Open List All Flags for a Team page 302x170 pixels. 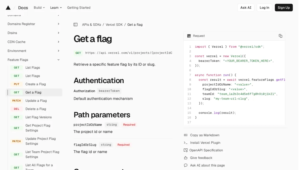39,167
